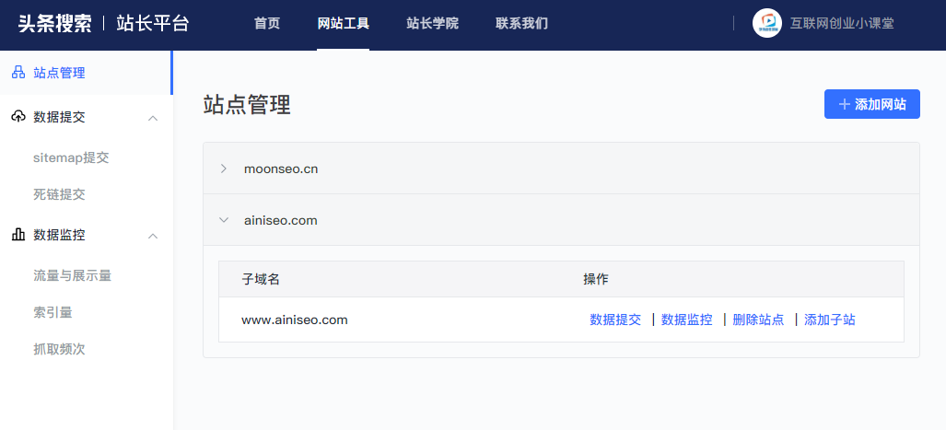Go to the 首页 nav tab

click(266, 24)
